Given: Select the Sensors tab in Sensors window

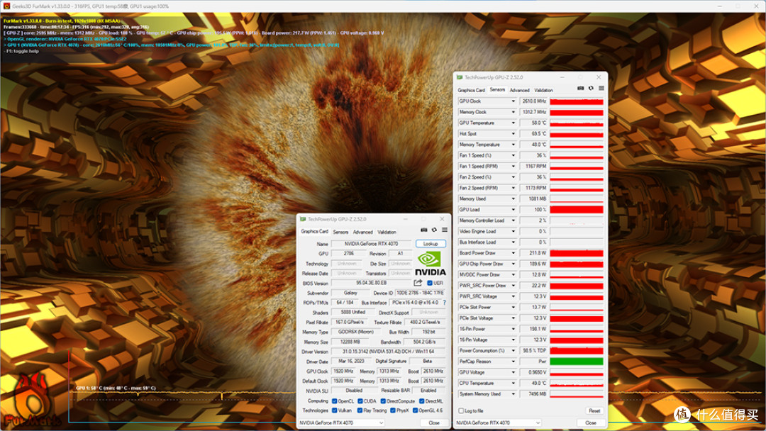Looking at the screenshot, I should tap(497, 90).
